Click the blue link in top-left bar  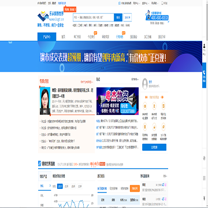click(62, 3)
